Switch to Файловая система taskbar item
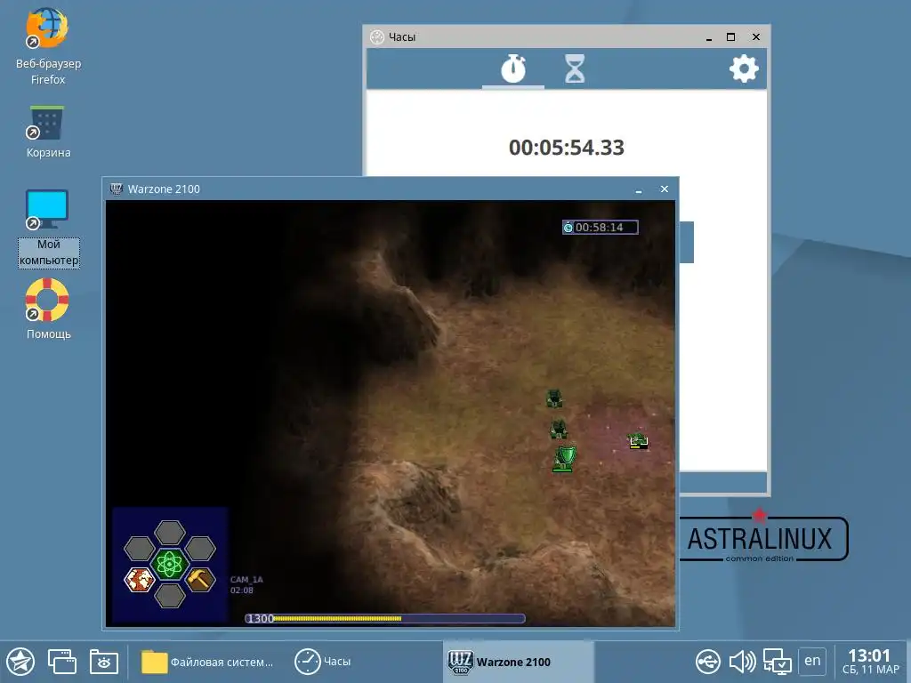The image size is (911, 683). pyautogui.click(x=207, y=662)
